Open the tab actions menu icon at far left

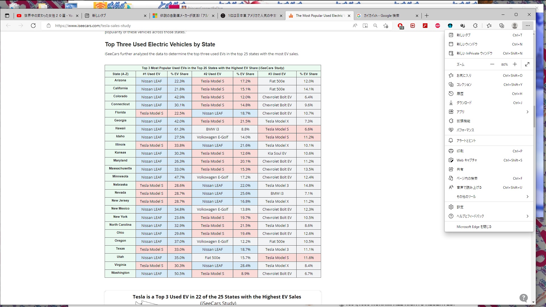[7, 16]
